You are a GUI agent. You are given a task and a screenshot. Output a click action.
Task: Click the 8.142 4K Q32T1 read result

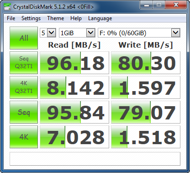point(74,87)
